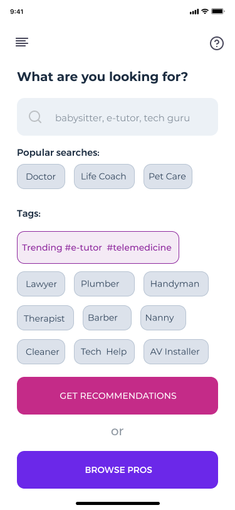The image size is (235, 510).
Task: Select the Lawyer tag
Action: pyautogui.click(x=41, y=284)
